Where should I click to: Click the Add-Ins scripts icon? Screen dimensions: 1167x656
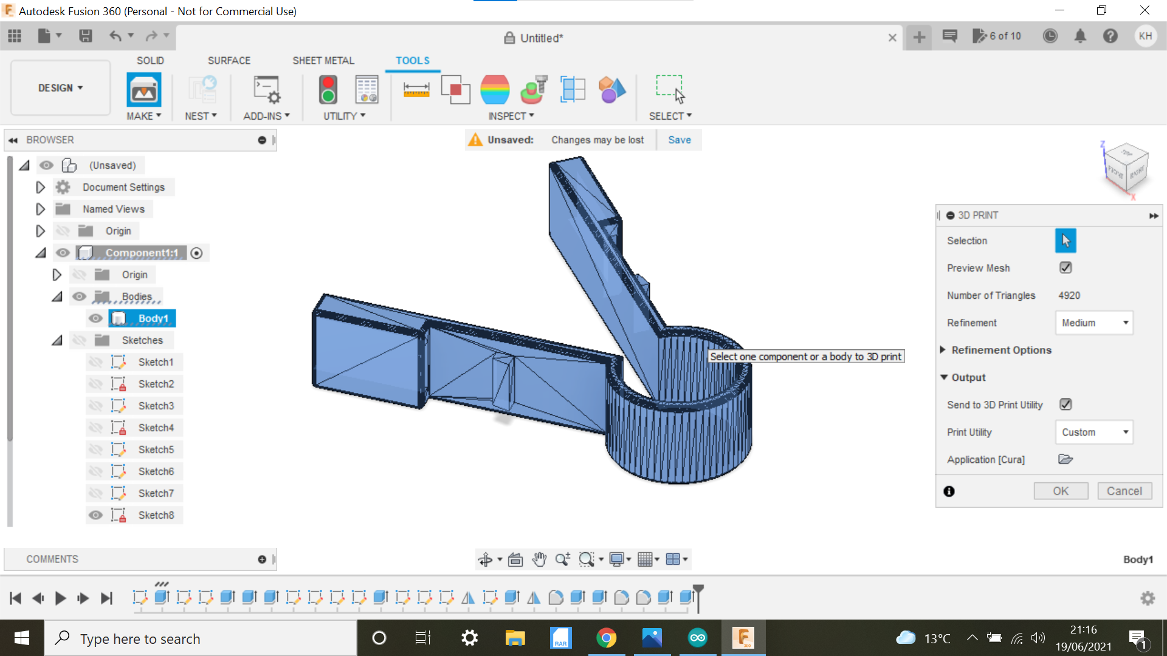tap(266, 90)
